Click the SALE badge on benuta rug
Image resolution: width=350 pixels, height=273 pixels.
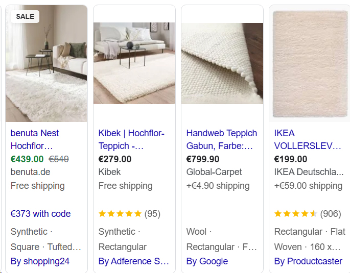25,16
